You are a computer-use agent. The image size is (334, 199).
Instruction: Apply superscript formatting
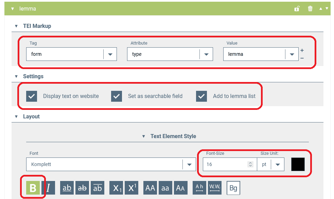click(131, 188)
